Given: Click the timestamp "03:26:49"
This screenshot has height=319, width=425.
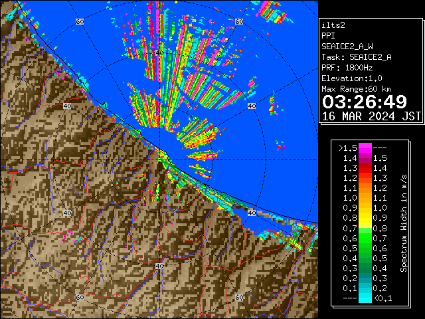Looking at the screenshot, I should tap(365, 102).
